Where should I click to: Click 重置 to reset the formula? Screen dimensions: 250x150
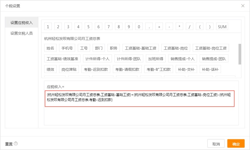[9, 144]
